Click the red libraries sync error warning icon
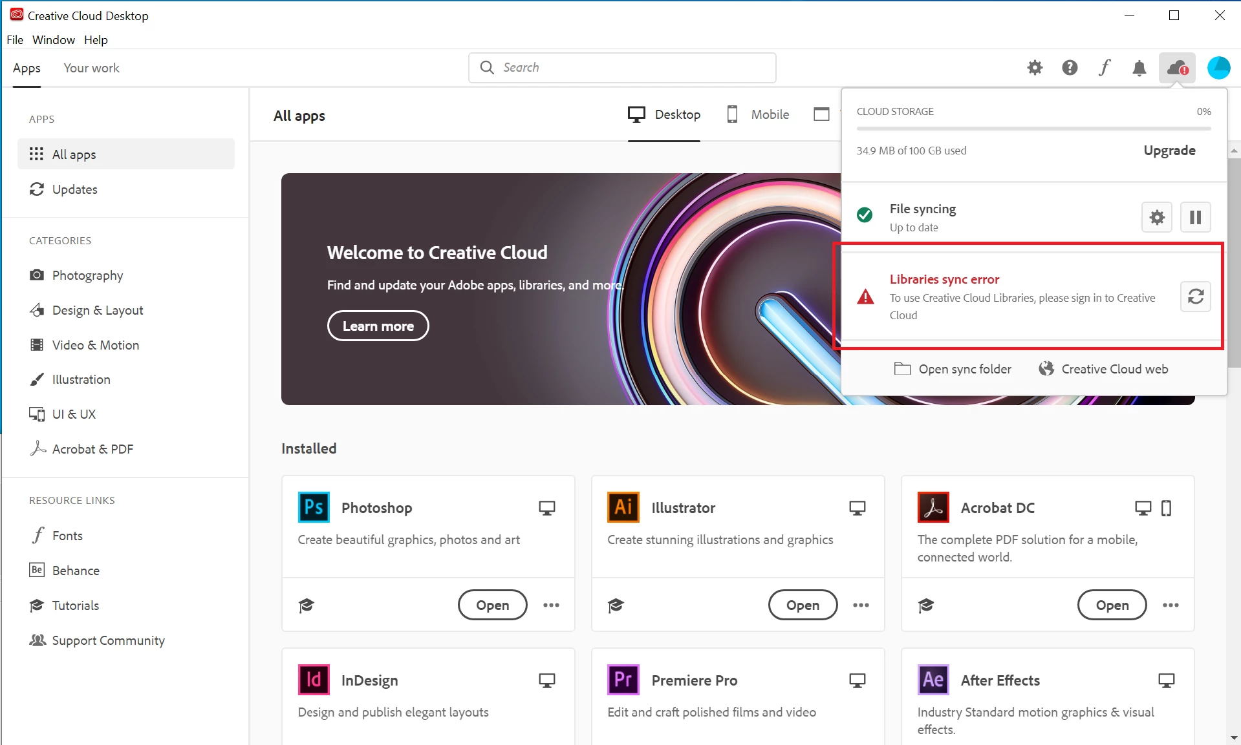Viewport: 1241px width, 745px height. click(865, 297)
